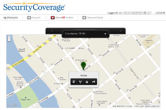Click the radiation wipe action icon

pyautogui.click(x=80, y=82)
